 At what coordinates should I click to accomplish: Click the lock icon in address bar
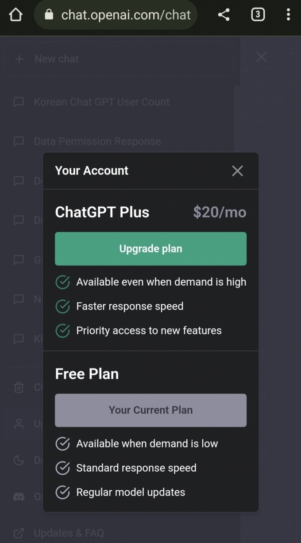[49, 15]
